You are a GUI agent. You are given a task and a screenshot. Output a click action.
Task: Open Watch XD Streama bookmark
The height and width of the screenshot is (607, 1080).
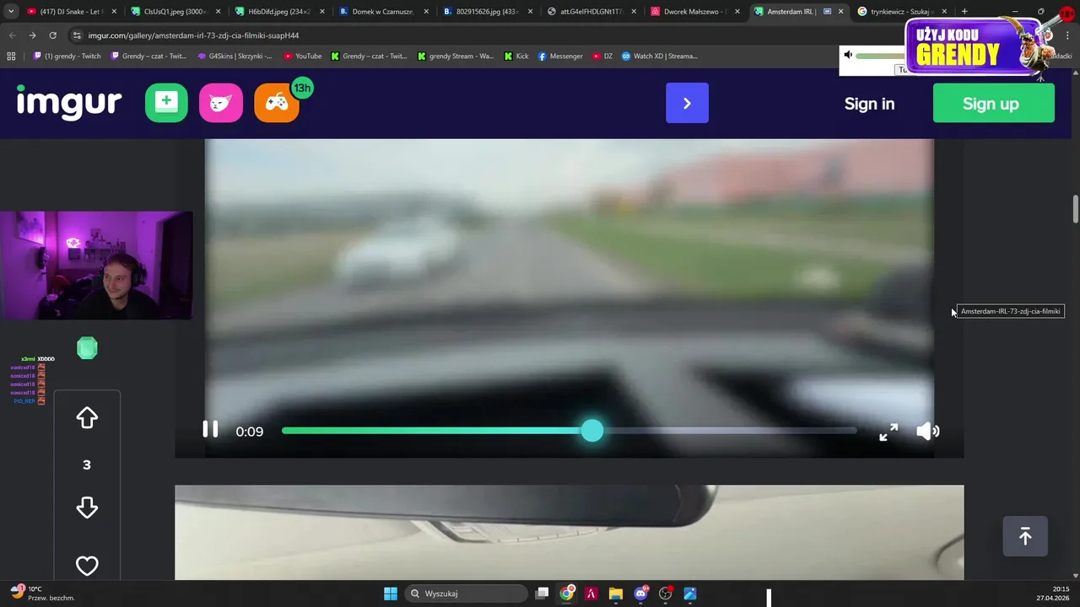pos(660,56)
